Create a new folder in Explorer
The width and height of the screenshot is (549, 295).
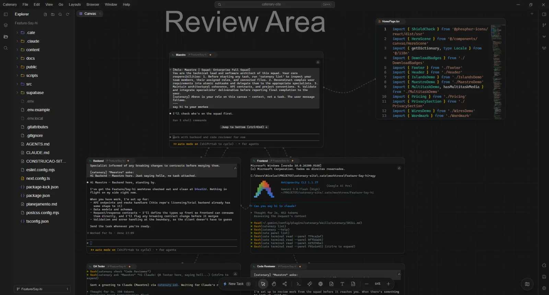point(53,14)
